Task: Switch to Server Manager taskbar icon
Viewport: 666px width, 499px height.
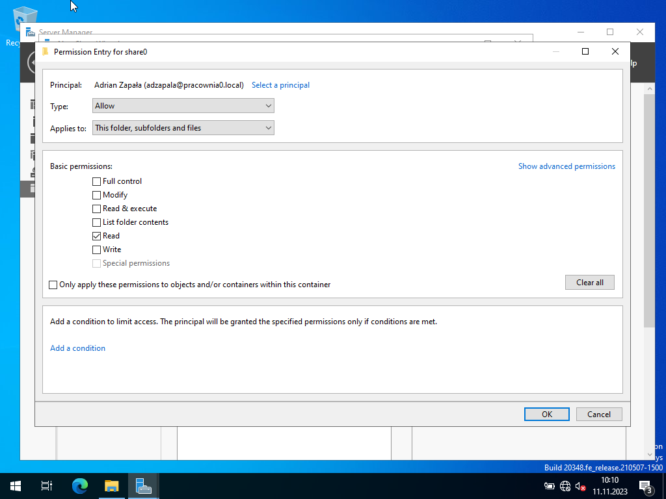Action: tap(143, 485)
